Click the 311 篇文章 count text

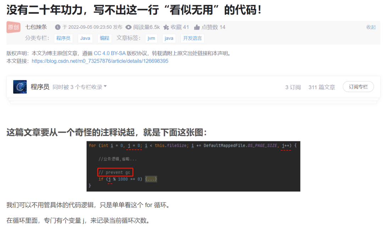[322, 87]
